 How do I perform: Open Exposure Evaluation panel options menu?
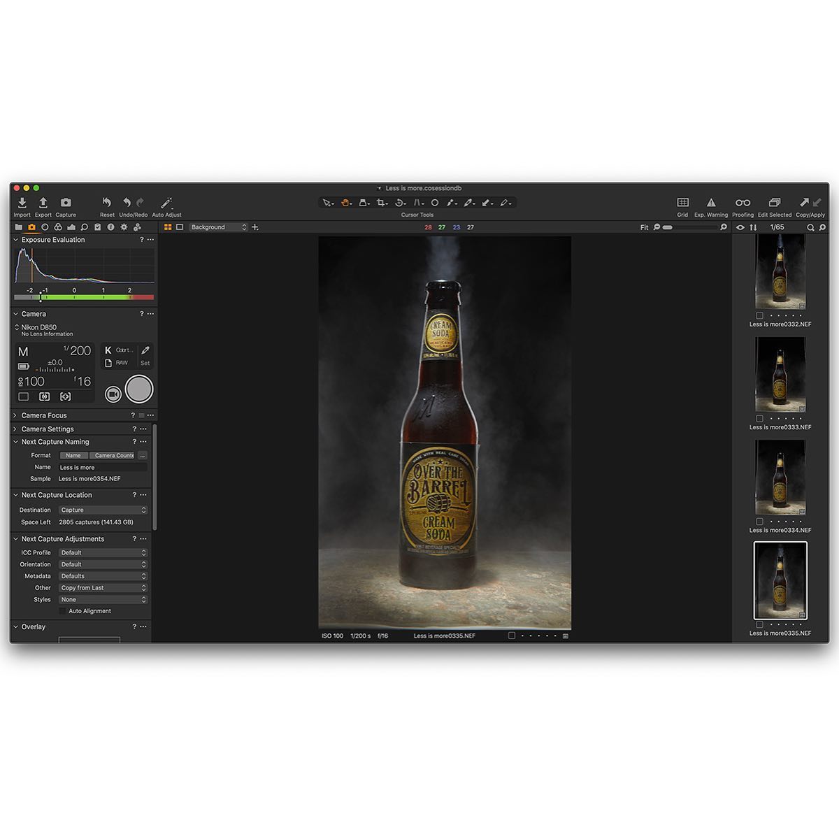tap(150, 240)
